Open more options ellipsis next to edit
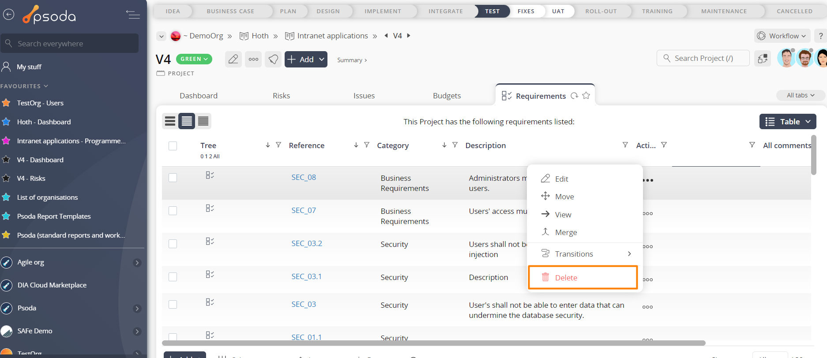Image resolution: width=827 pixels, height=358 pixels. [x=253, y=59]
